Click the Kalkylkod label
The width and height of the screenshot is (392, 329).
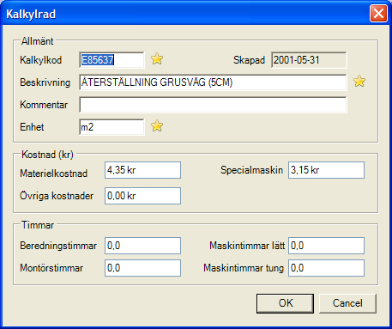tap(40, 60)
